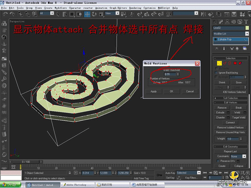Viewport: 251px width, 188px height.
Task: Click the Target Weld button
Action: coord(239,117)
